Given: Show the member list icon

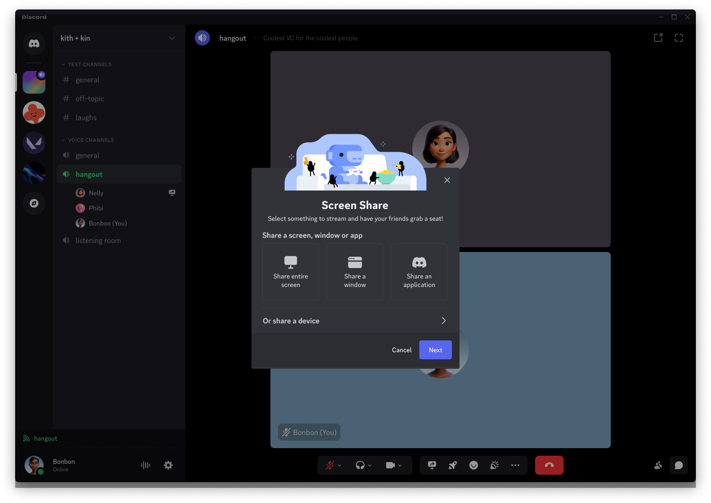Looking at the screenshot, I should [x=658, y=465].
